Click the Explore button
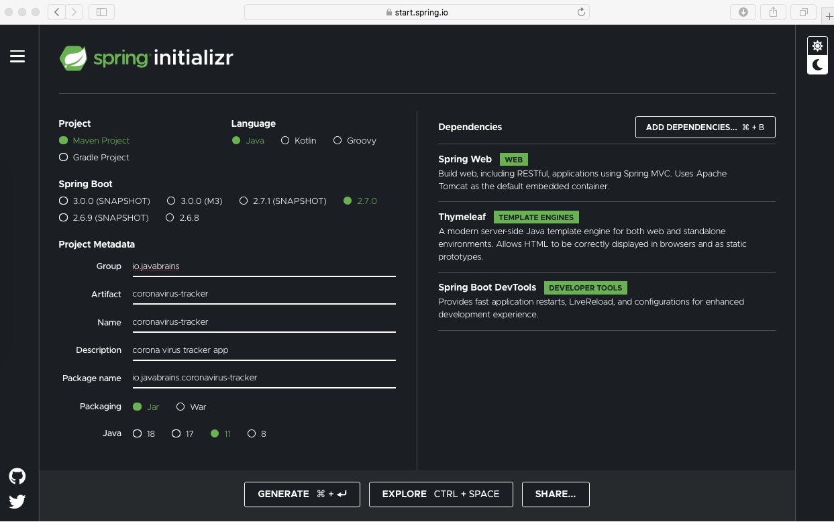834x522 pixels. [441, 494]
